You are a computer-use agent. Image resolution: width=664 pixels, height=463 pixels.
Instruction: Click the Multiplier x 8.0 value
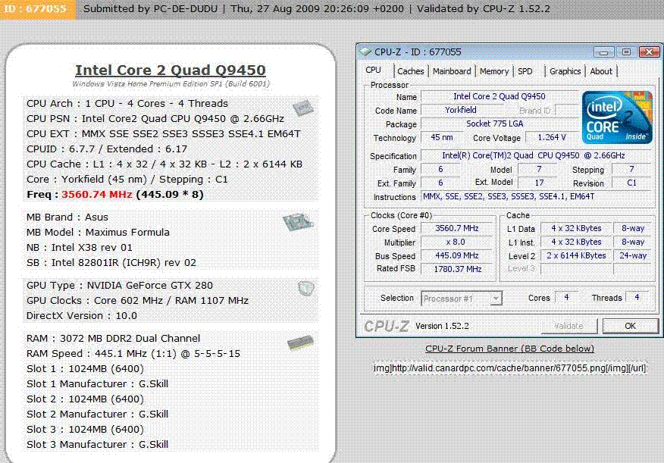[457, 242]
